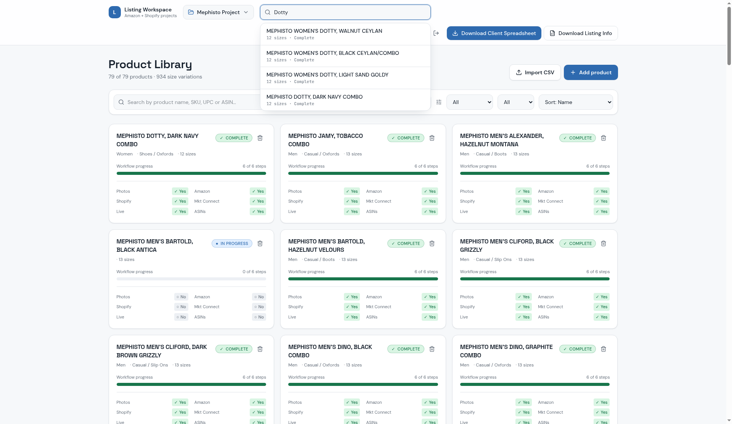Screen dimensions: 732x424
Task: Toggle ASINs No on Bartold Black Antica
Action: [259, 317]
